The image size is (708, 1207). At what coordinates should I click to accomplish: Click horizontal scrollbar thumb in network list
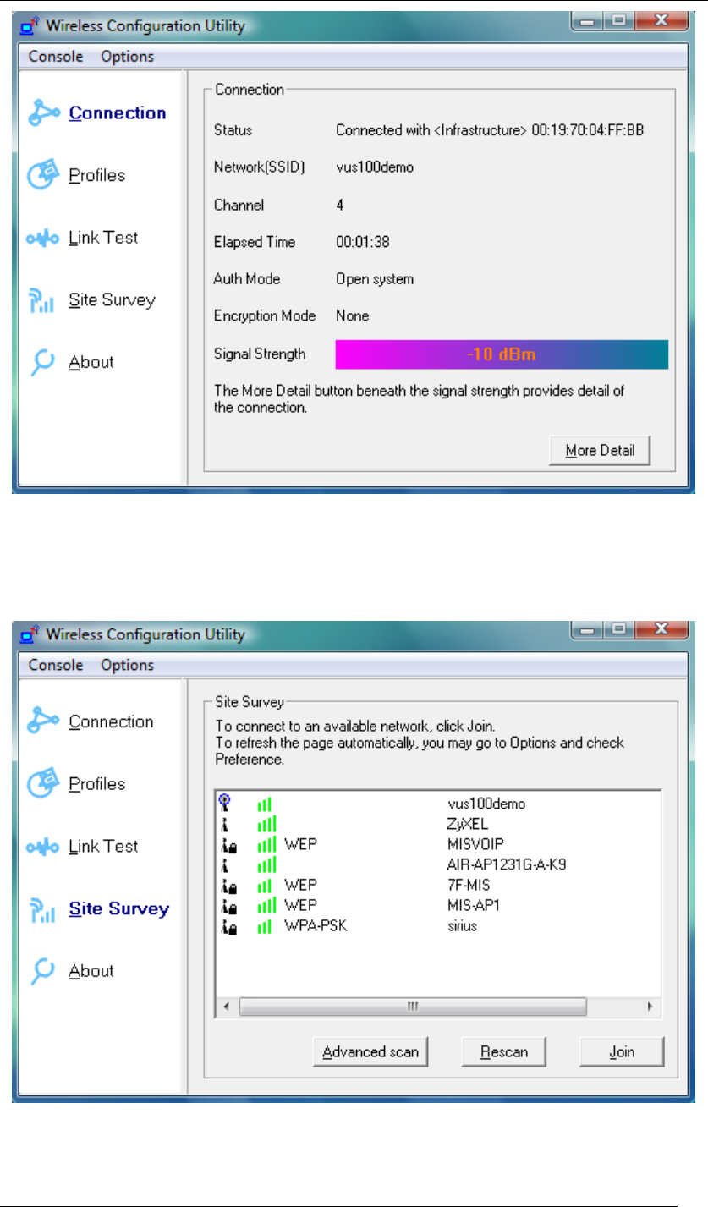(413, 1007)
